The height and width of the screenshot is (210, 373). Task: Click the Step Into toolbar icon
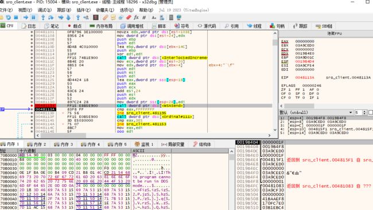tap(43, 17)
